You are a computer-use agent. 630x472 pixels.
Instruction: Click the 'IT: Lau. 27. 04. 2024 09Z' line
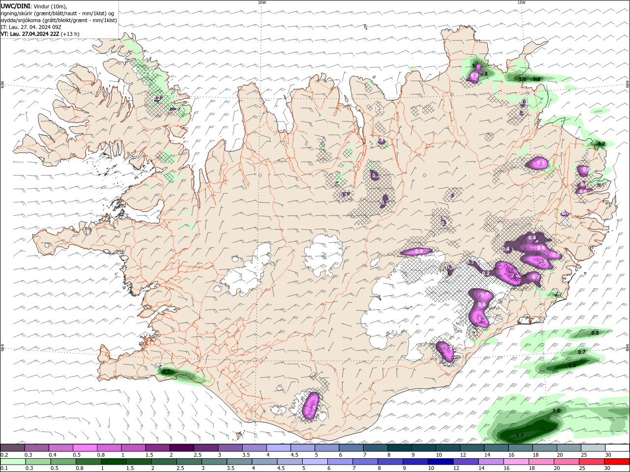point(31,27)
